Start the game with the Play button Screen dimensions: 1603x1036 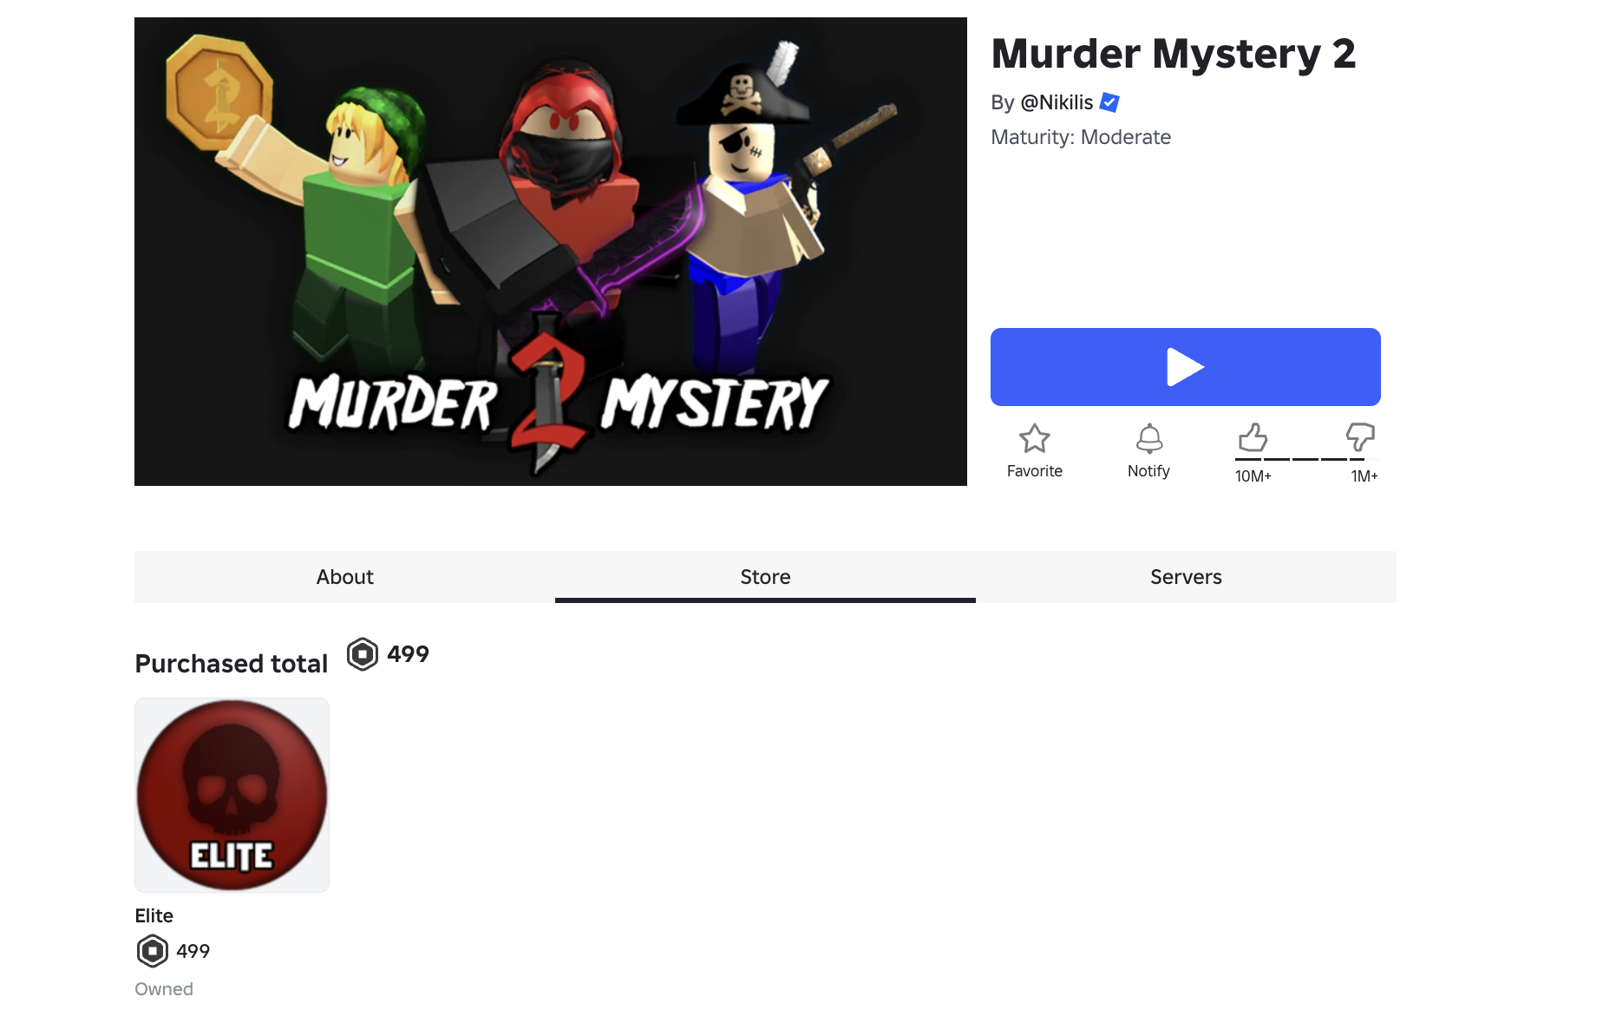[x=1186, y=367]
